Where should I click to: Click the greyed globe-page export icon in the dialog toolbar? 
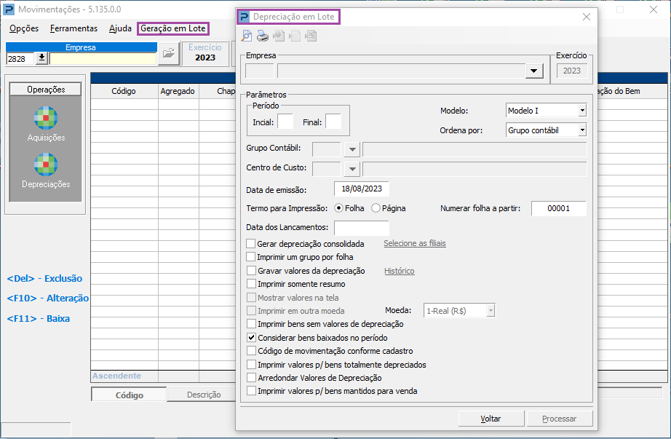279,36
